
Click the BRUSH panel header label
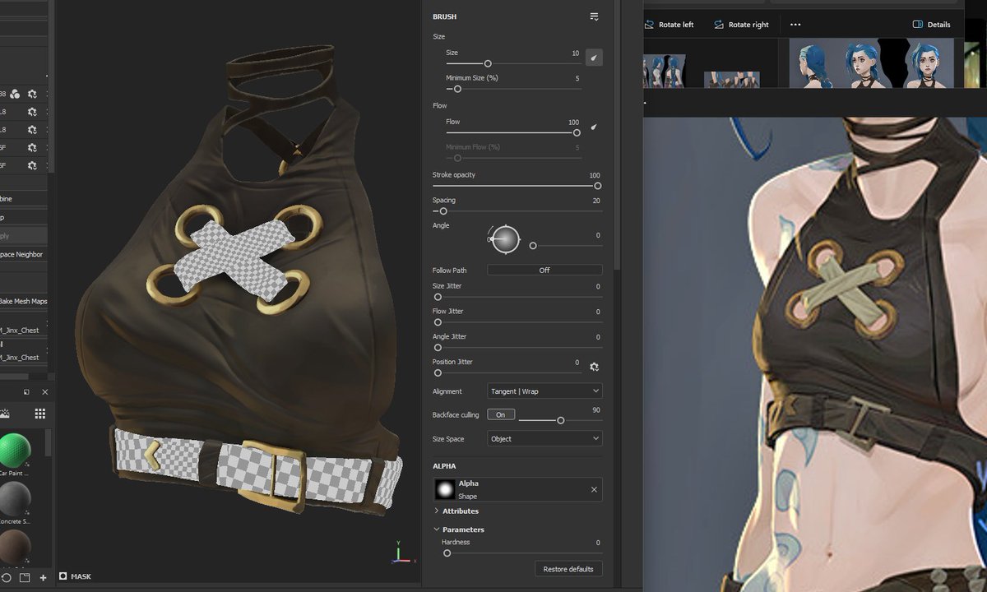point(444,16)
